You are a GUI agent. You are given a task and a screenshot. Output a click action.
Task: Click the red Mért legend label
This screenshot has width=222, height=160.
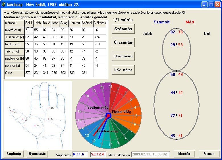[190, 22]
